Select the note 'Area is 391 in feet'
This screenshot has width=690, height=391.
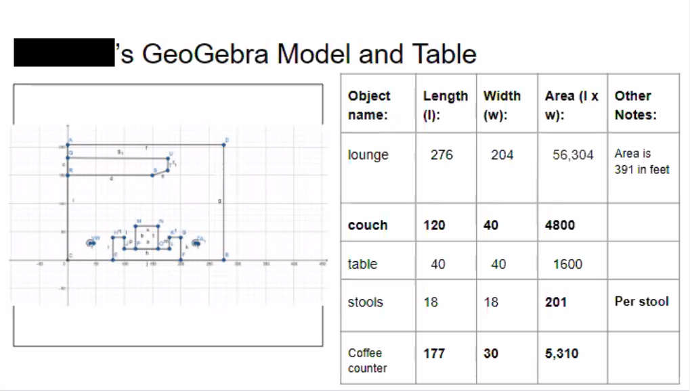642,162
